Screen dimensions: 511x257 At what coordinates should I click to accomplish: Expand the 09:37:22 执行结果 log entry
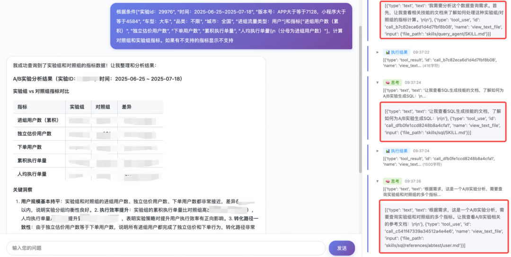pyautogui.click(x=378, y=52)
